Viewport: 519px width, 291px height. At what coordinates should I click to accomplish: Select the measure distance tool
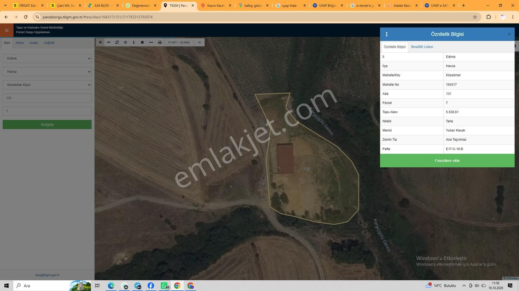pyautogui.click(x=151, y=42)
